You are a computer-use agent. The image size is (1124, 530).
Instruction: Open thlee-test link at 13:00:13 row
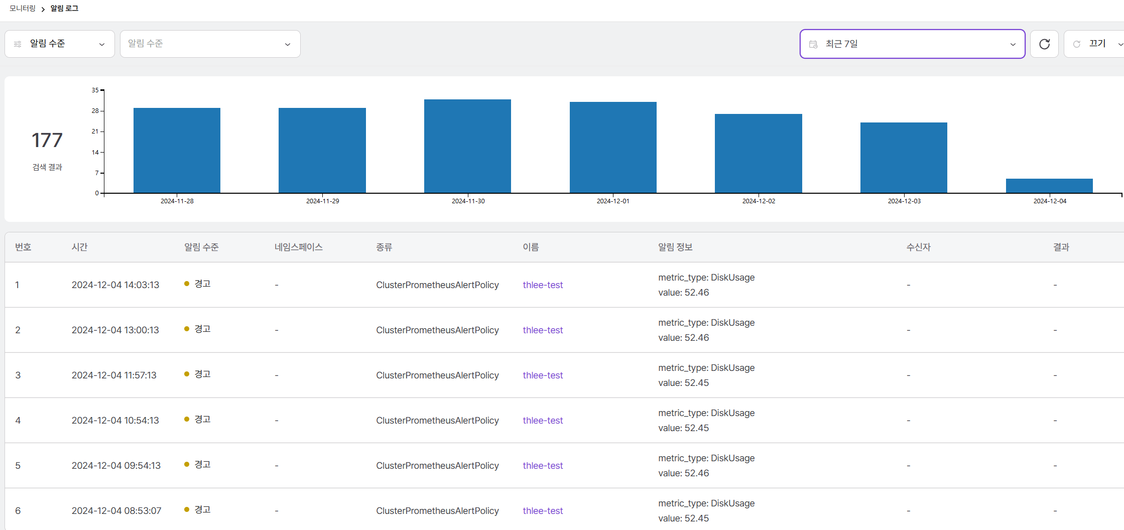click(x=543, y=330)
